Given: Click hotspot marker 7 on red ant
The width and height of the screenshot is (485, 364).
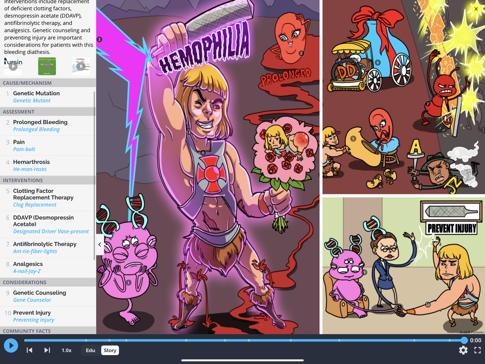Looking at the screenshot, I should click(428, 104).
